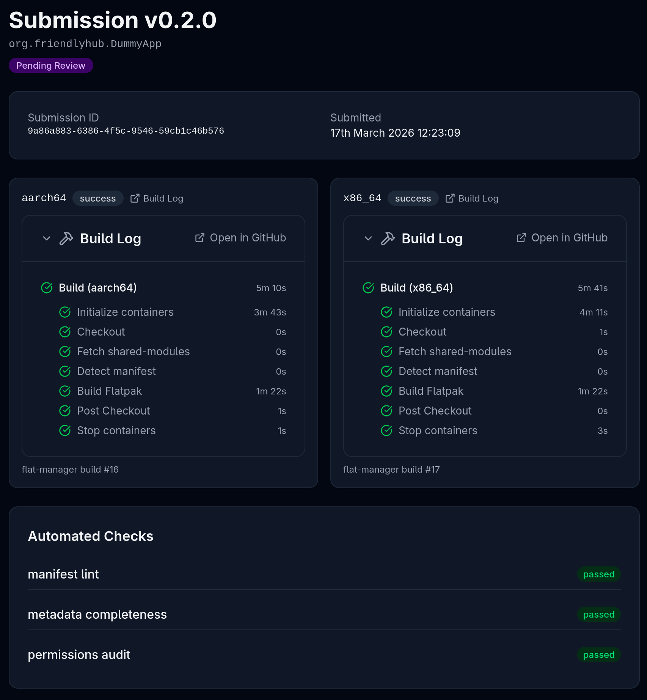Select the aarch64 Fetch shared-modules step
Viewport: 647px width, 700px height.
[133, 352]
